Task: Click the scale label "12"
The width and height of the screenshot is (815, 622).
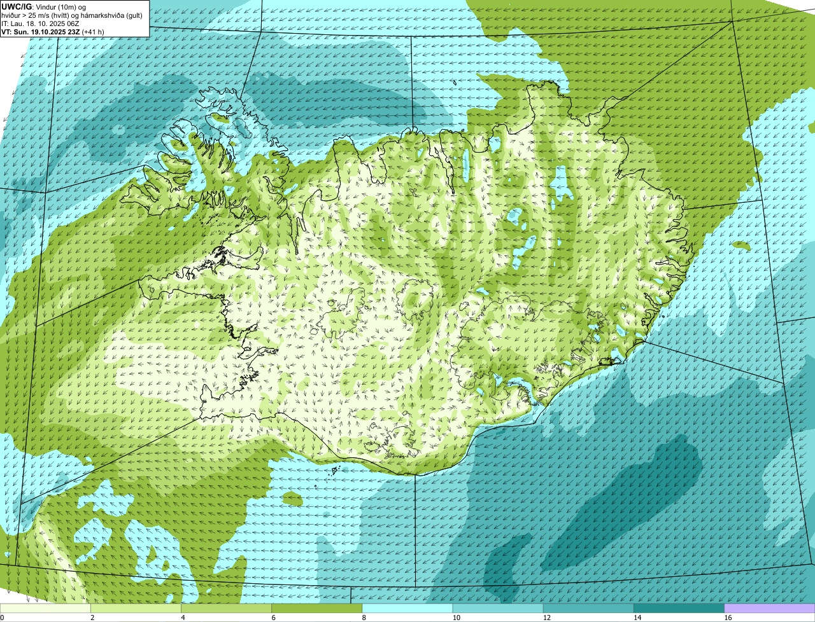Action: click(546, 618)
